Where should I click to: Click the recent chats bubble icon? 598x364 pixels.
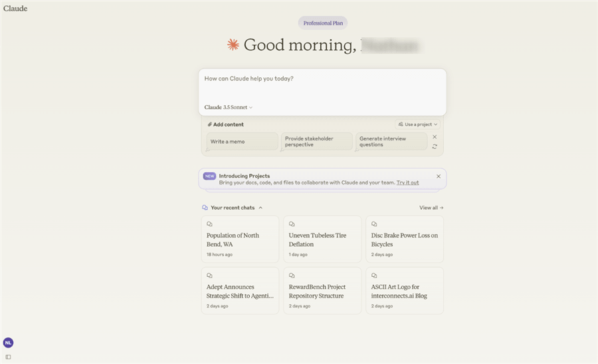click(x=205, y=208)
